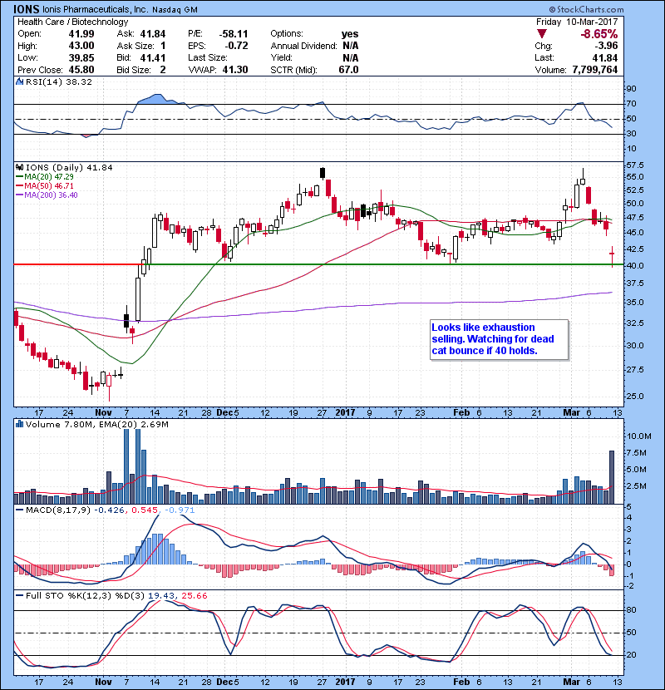Click 2017 on the price chart's date axis
The image size is (665, 690).
[x=345, y=413]
